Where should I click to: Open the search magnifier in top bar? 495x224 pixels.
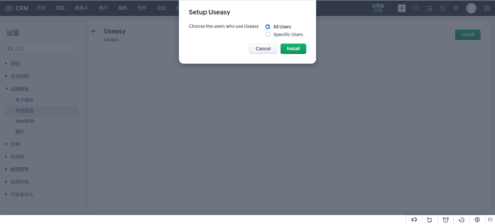(416, 8)
